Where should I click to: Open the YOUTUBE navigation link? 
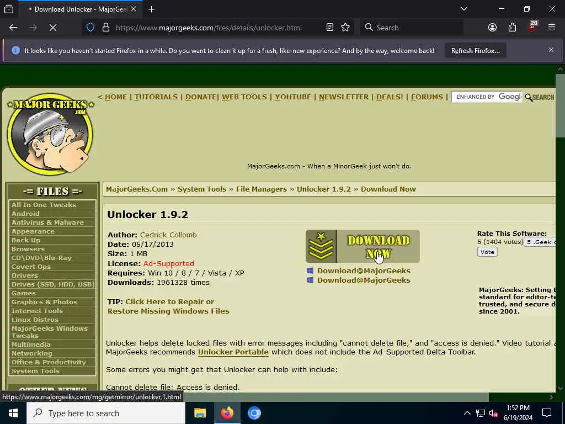click(293, 97)
